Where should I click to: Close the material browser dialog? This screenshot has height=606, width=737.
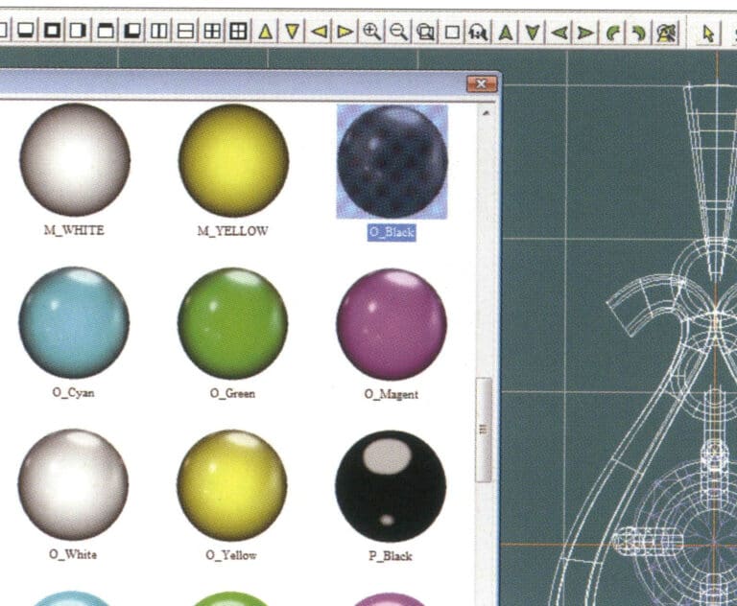click(x=482, y=84)
